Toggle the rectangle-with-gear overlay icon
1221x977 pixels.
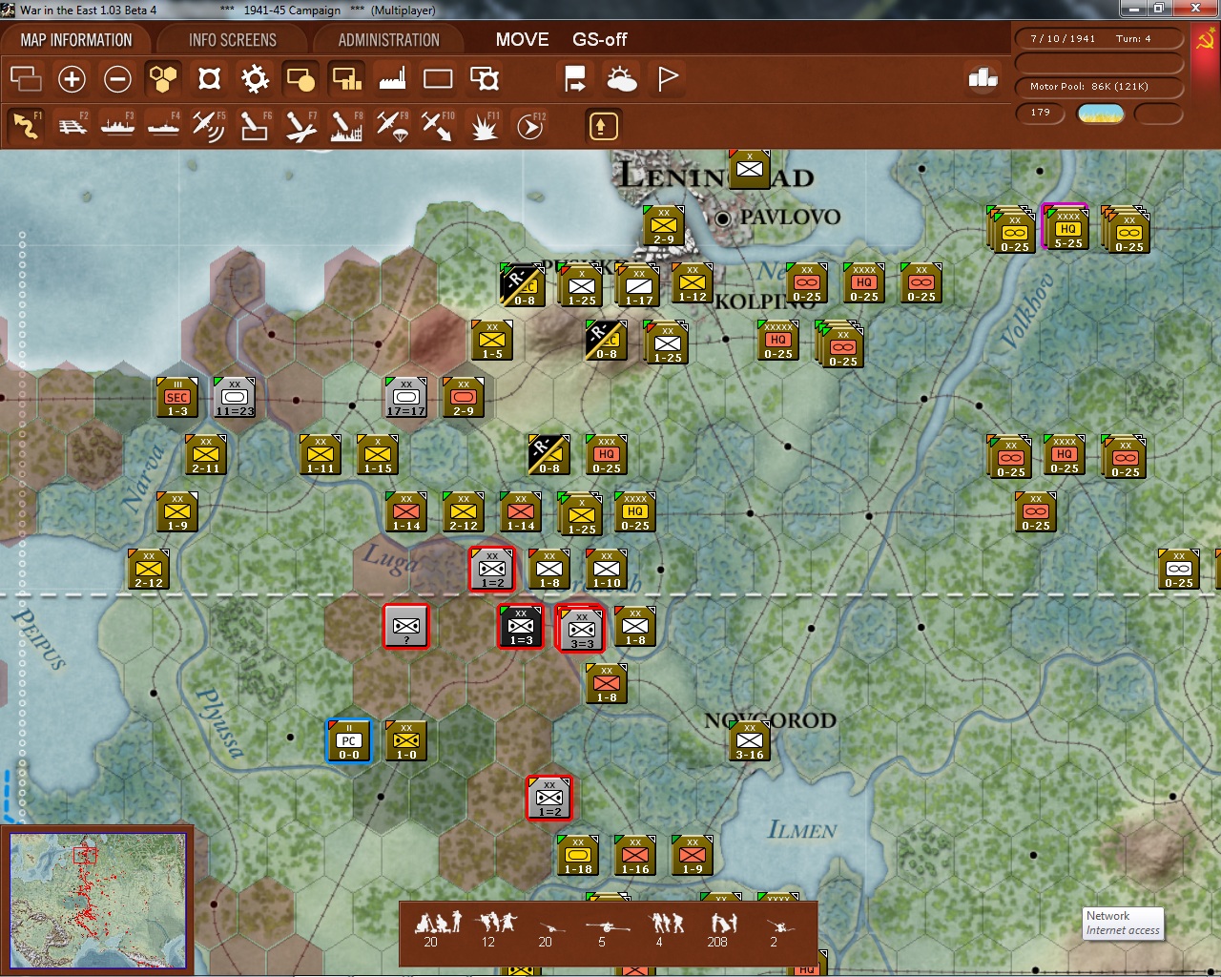485,78
